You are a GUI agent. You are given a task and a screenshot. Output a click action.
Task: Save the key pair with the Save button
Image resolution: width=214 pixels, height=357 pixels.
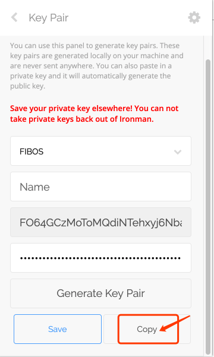coord(58,329)
